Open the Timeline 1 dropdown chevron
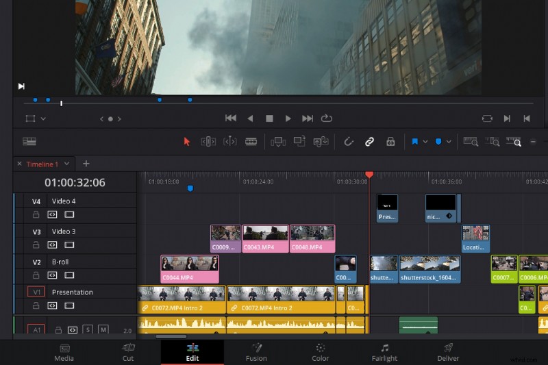 pos(66,164)
